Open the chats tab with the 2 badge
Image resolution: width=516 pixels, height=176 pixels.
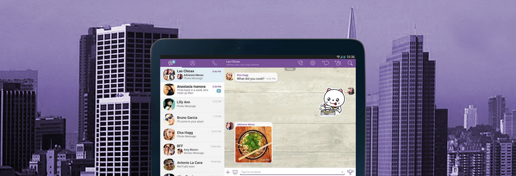(x=172, y=63)
